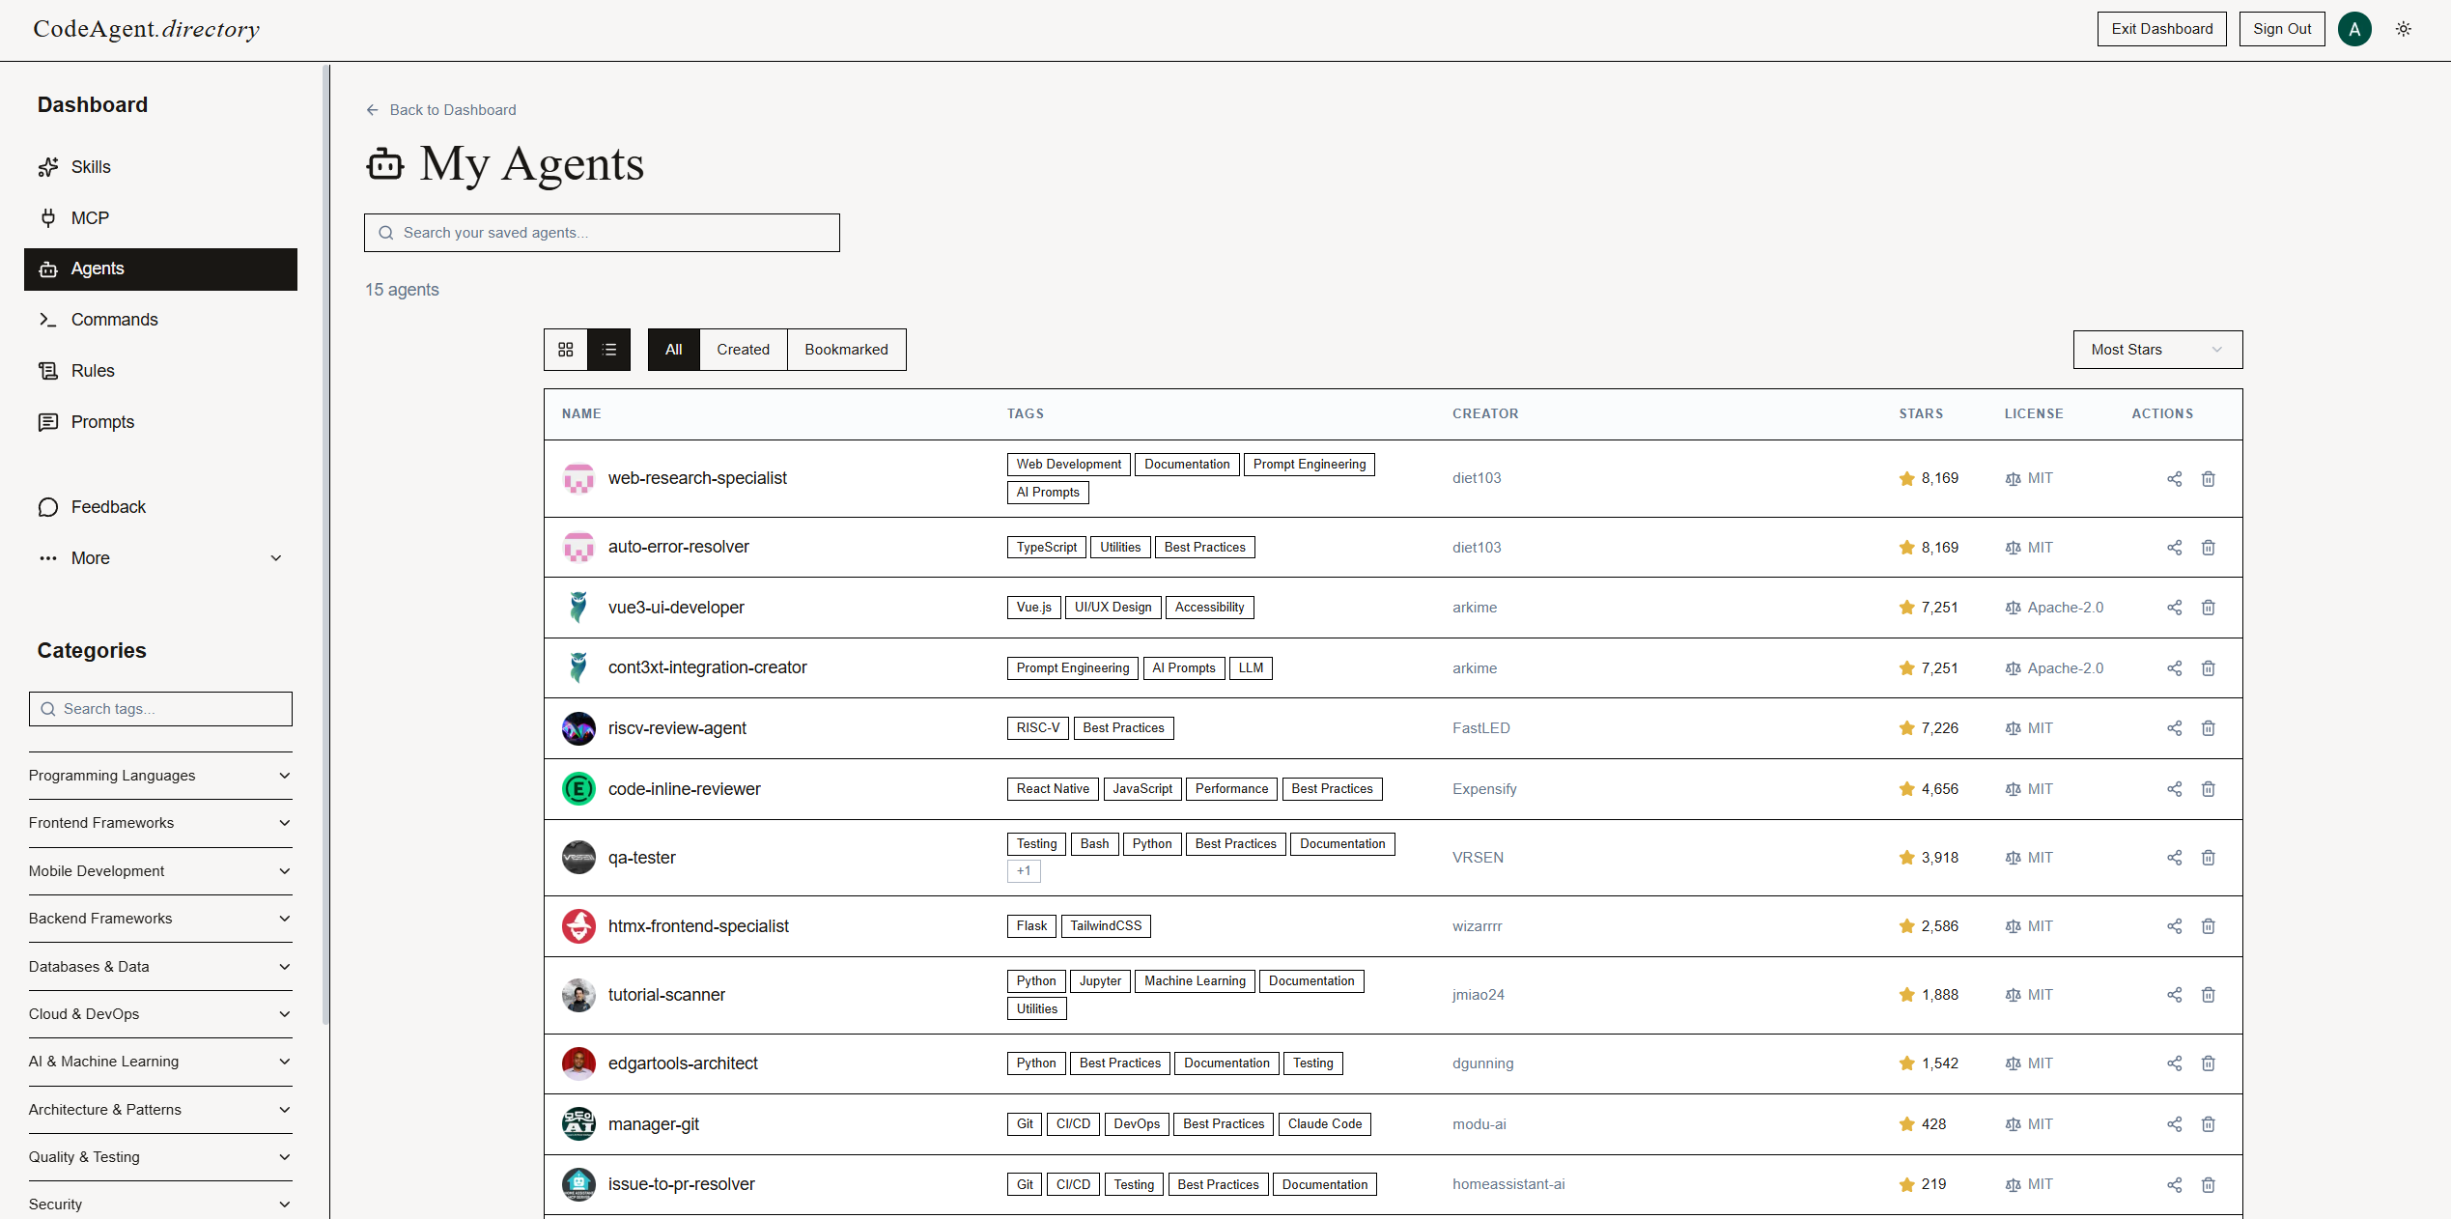The height and width of the screenshot is (1219, 2451).
Task: Switch to the Created tab
Action: tap(743, 349)
